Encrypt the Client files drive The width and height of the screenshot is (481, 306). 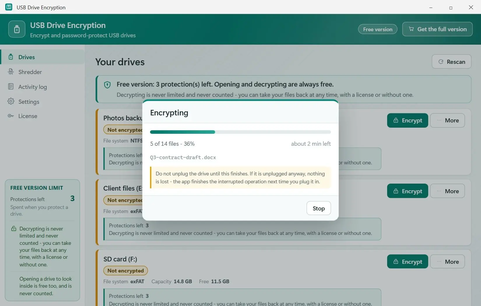pyautogui.click(x=407, y=191)
